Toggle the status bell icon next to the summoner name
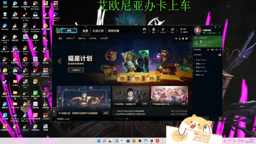The height and width of the screenshot is (144, 256). pyautogui.click(x=220, y=33)
